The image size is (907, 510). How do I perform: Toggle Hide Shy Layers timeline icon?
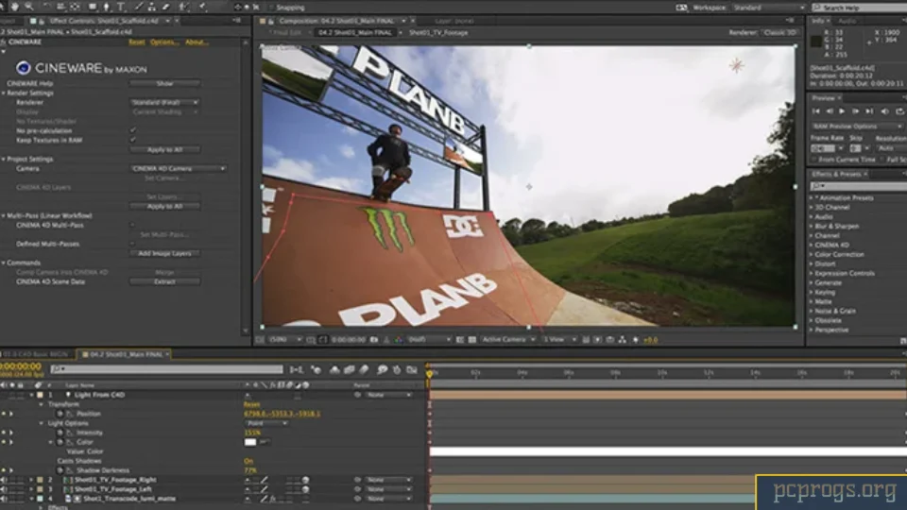coord(334,369)
